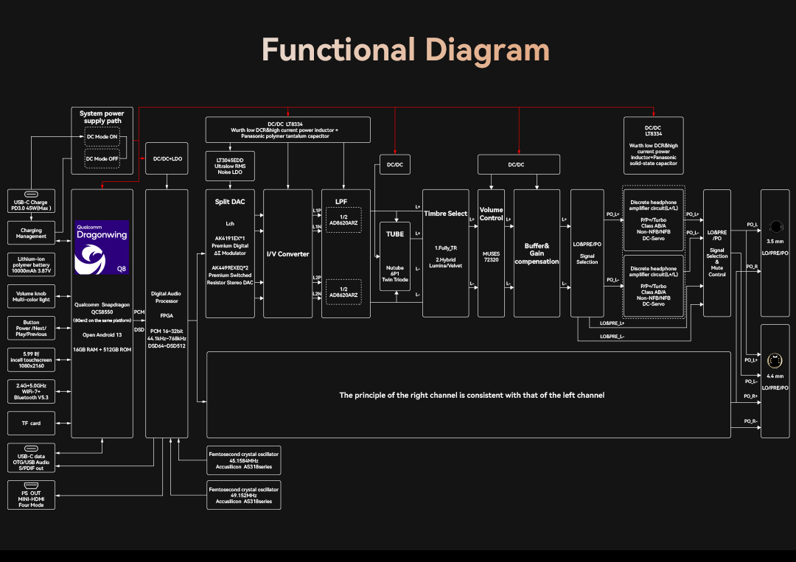Click the TUBE label
The height and width of the screenshot is (562, 796).
coord(395,234)
